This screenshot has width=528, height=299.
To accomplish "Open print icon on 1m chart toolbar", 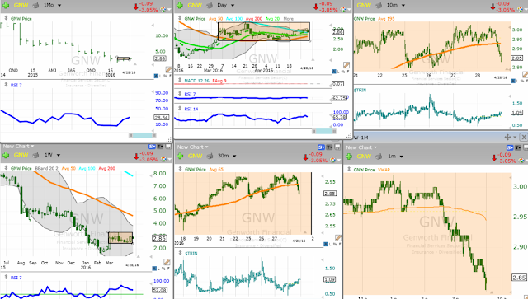I will point(379,156).
